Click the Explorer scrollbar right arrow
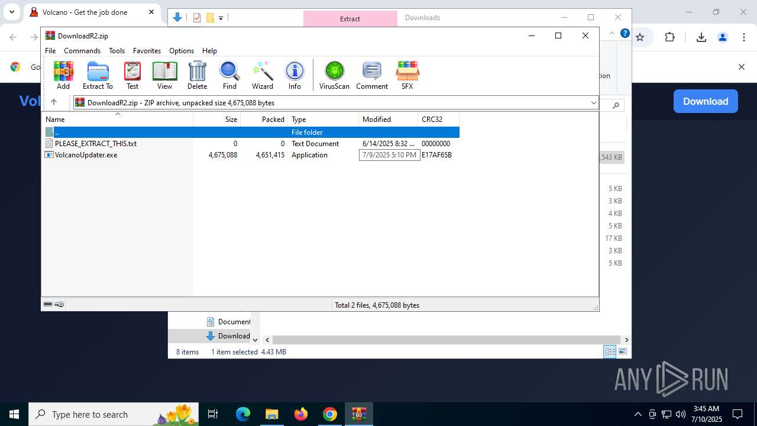The height and width of the screenshot is (426, 757). coord(627,340)
